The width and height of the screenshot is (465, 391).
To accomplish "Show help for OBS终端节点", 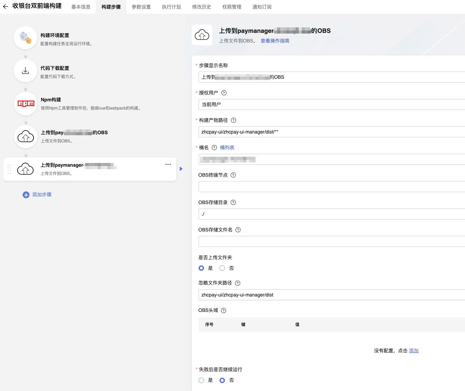I will pos(233,175).
